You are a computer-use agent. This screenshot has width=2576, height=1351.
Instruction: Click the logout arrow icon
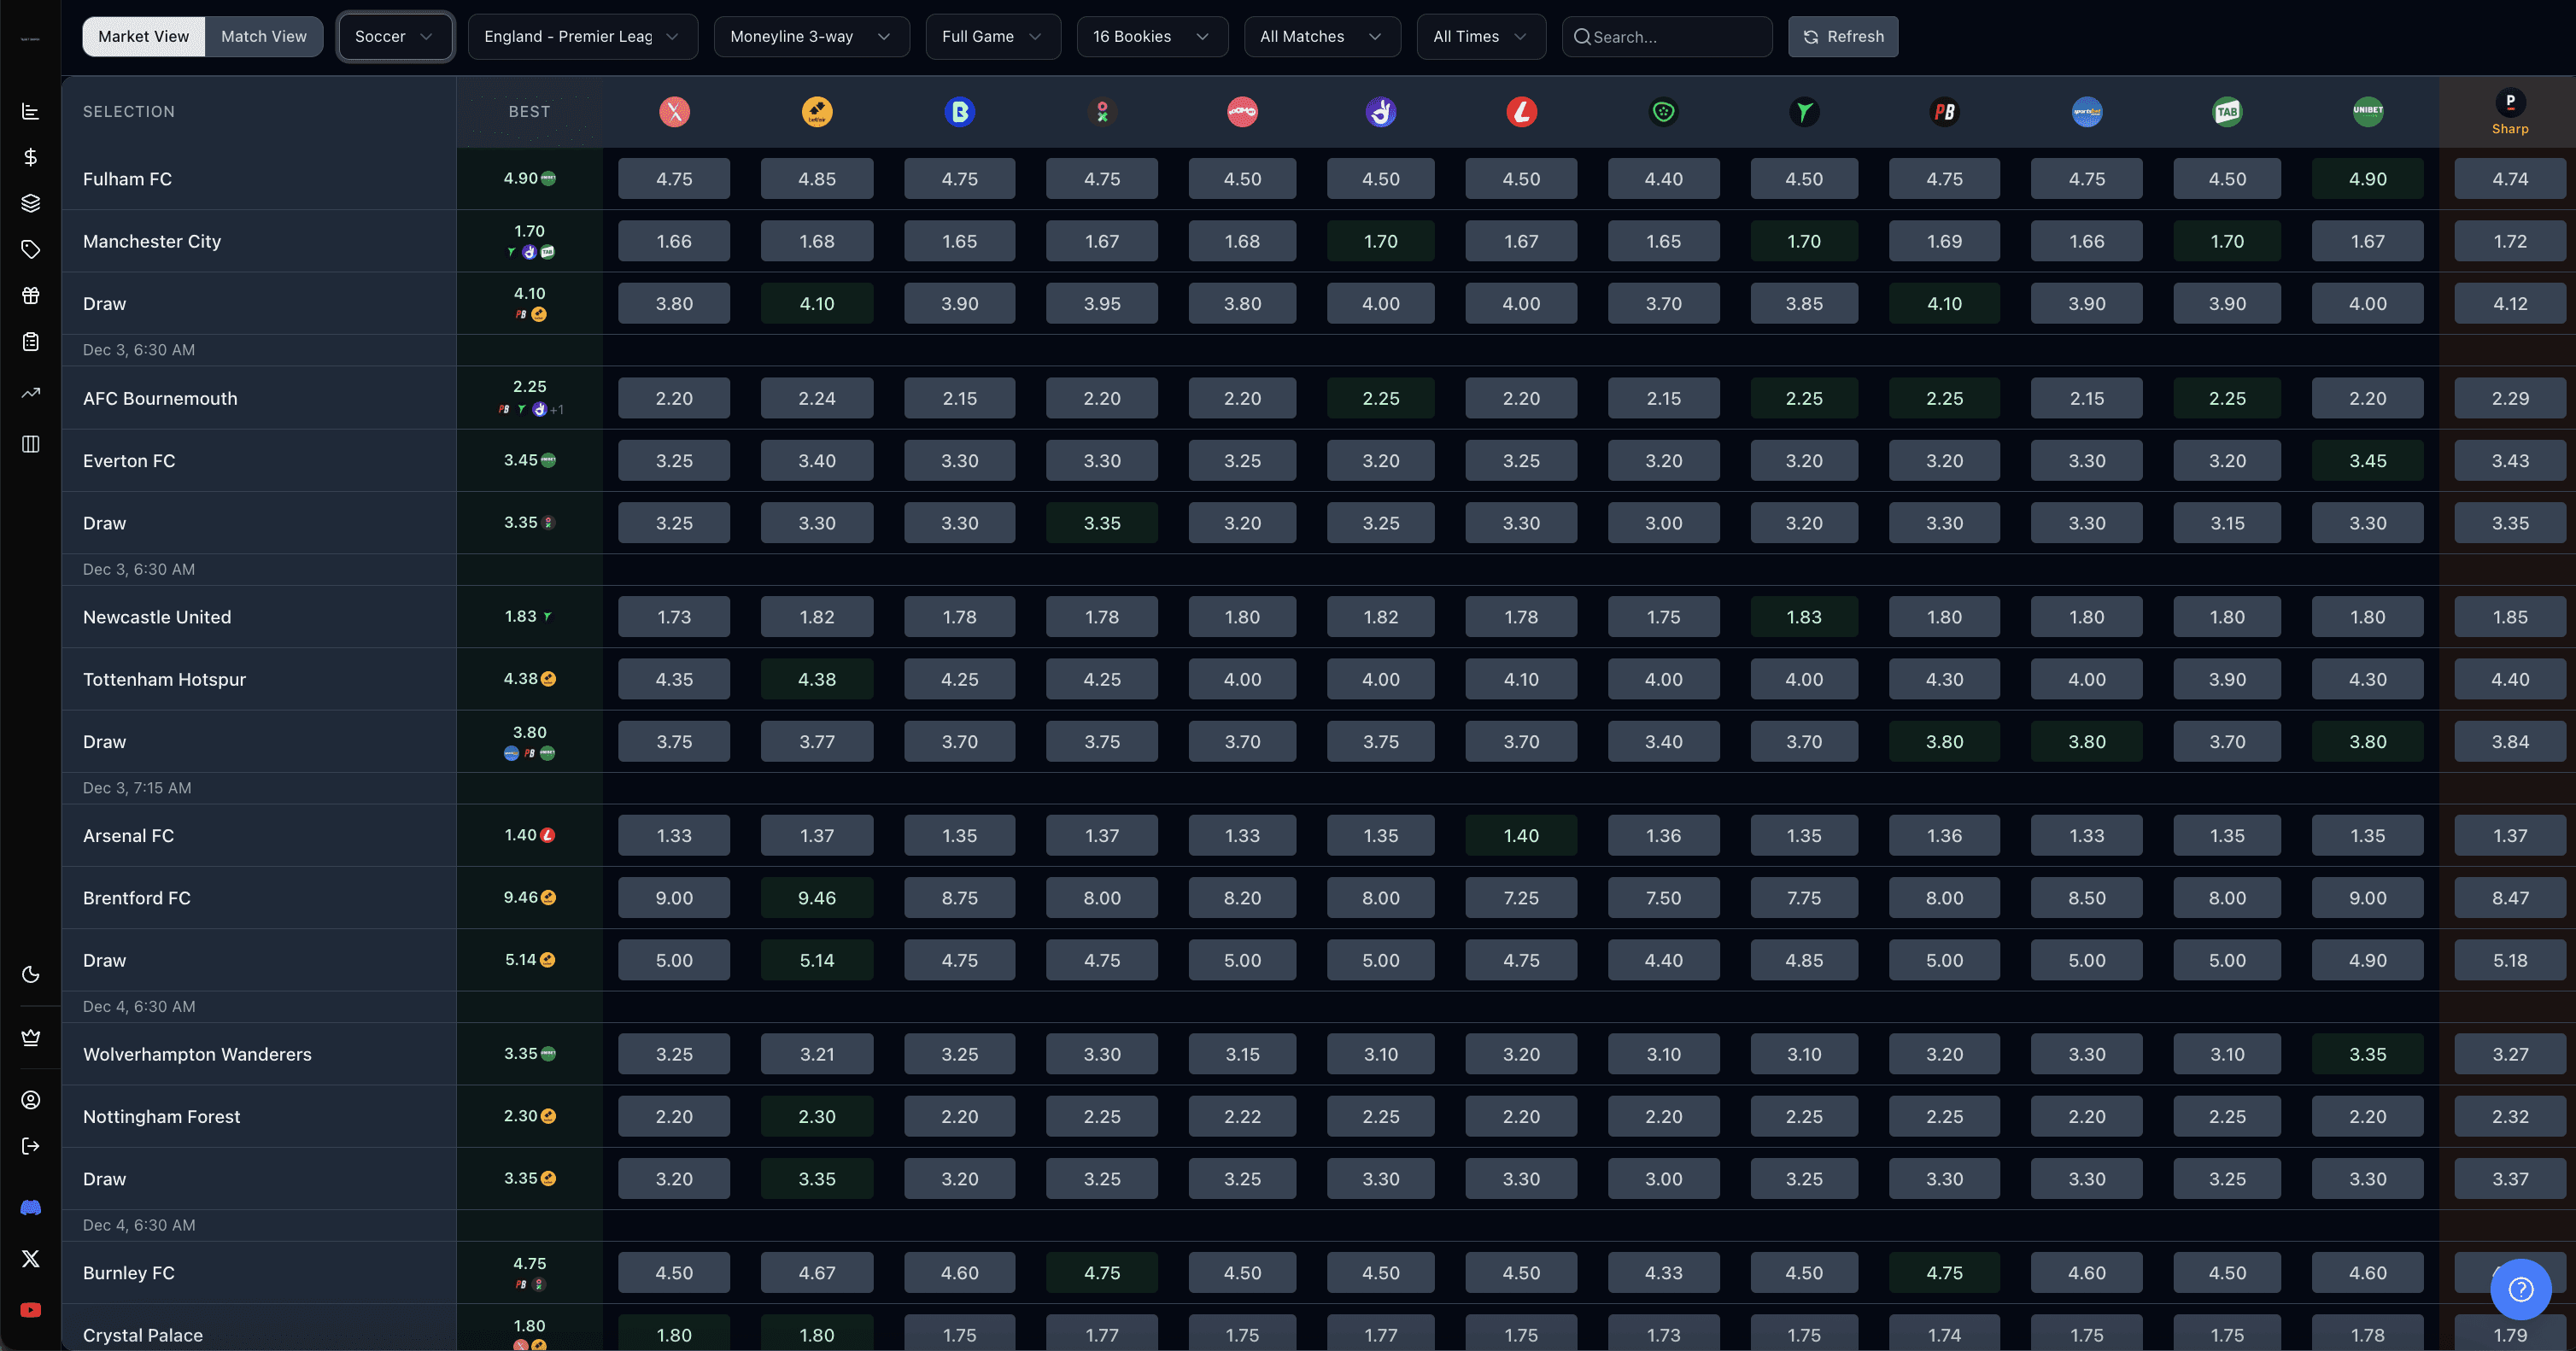tap(30, 1146)
